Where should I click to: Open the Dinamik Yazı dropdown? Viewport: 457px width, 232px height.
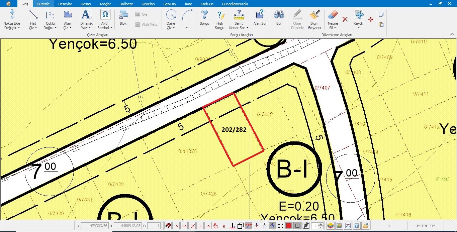(x=86, y=28)
